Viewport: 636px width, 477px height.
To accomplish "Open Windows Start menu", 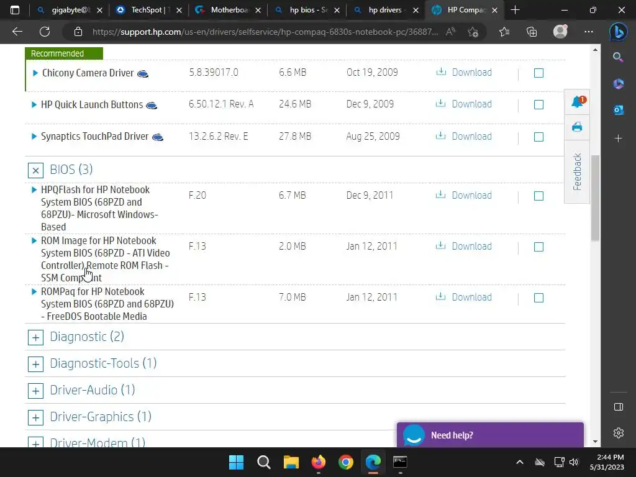I will coord(236,462).
